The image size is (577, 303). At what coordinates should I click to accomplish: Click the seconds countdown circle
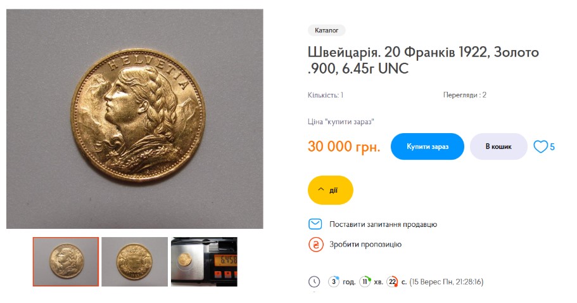click(x=393, y=281)
